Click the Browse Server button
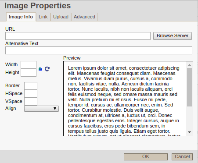198x163 pixels. [x=173, y=36]
